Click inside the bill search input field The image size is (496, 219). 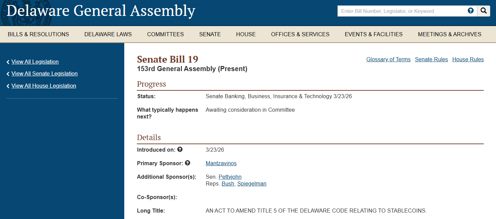[x=401, y=11]
